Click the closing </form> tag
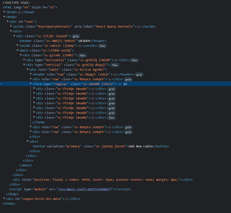 (x=39, y=122)
